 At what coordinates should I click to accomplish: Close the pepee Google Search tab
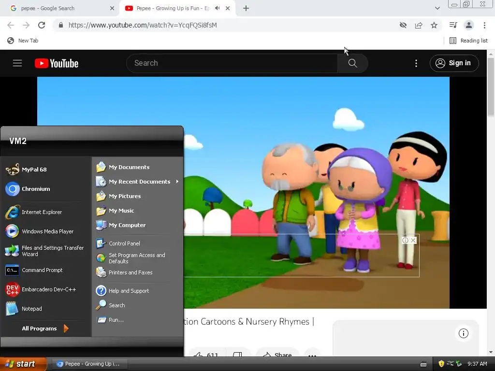point(112,8)
